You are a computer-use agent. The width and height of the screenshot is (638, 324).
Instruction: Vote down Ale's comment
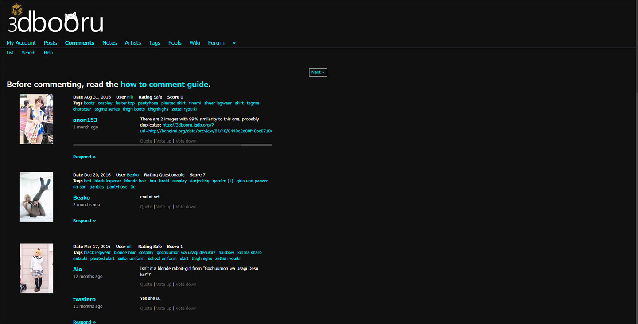point(186,285)
